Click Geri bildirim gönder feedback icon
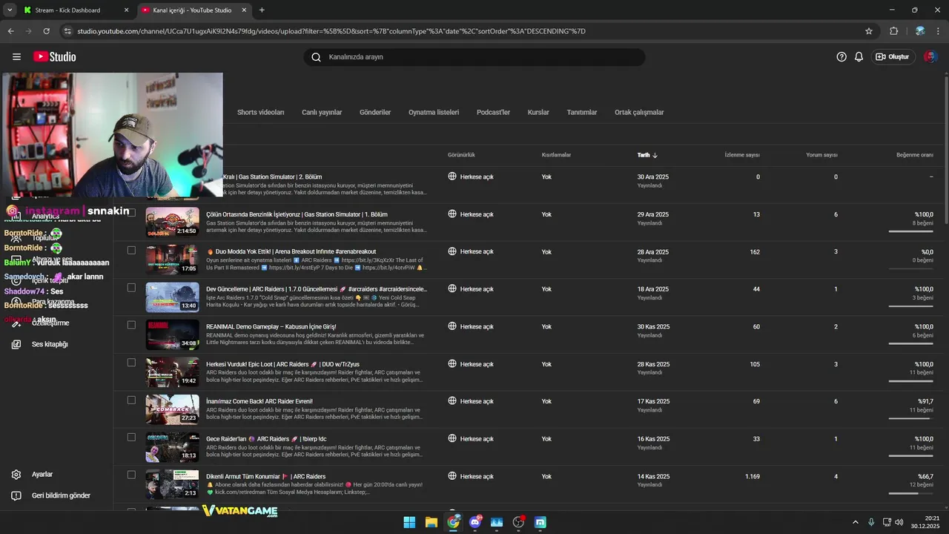This screenshot has height=534, width=949. (16, 495)
